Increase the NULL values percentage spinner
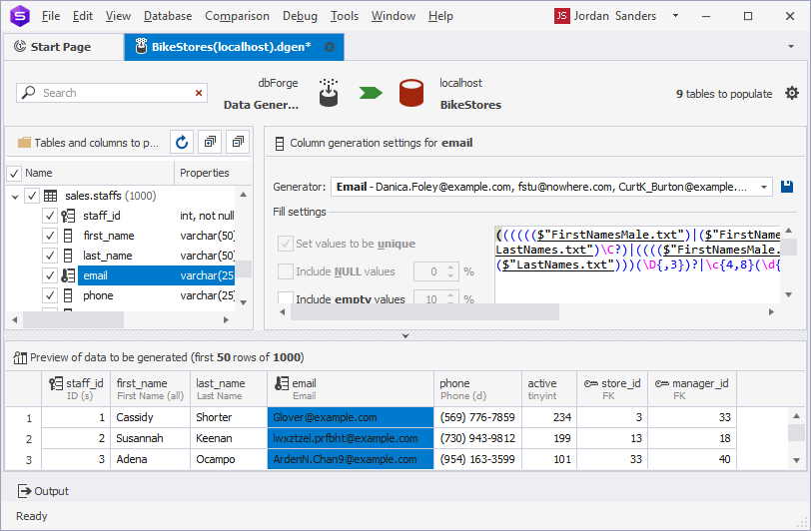Viewport: 811px width, 531px height. coord(450,267)
